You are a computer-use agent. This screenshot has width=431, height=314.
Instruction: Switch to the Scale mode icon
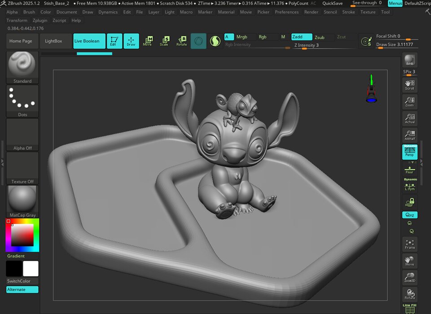coord(164,41)
